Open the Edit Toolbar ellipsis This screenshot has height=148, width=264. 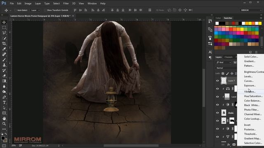(4, 129)
